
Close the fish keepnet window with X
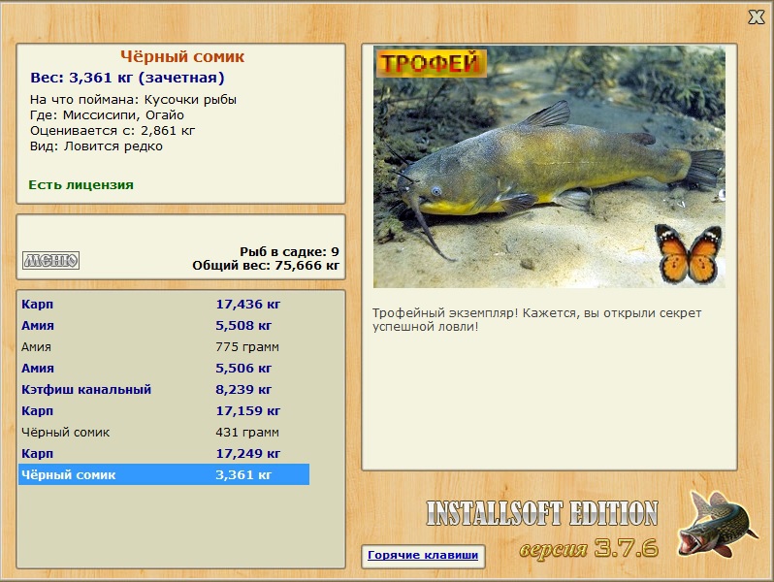(x=756, y=17)
